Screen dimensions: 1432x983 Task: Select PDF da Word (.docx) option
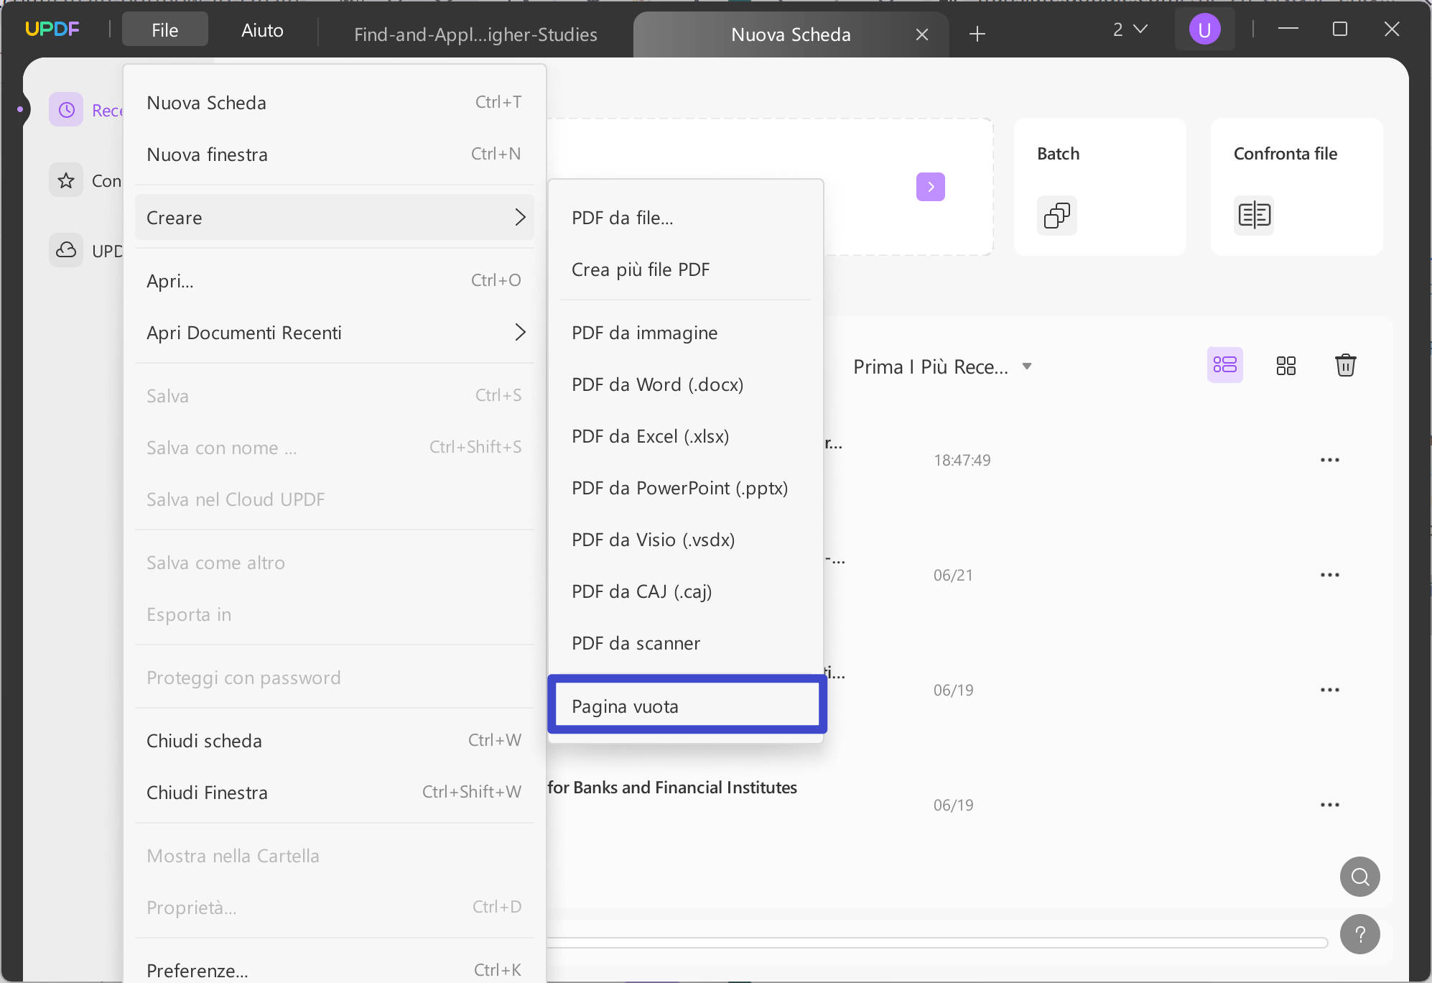[686, 384]
